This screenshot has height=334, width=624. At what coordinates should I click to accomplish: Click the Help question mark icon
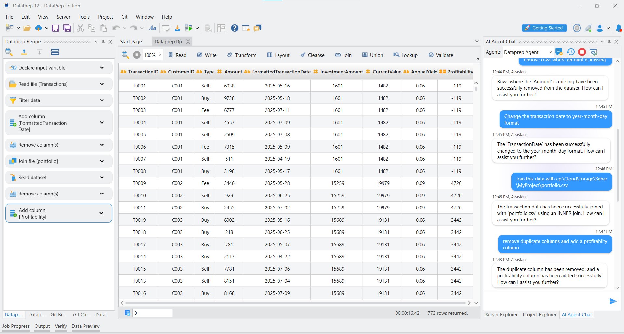[234, 28]
